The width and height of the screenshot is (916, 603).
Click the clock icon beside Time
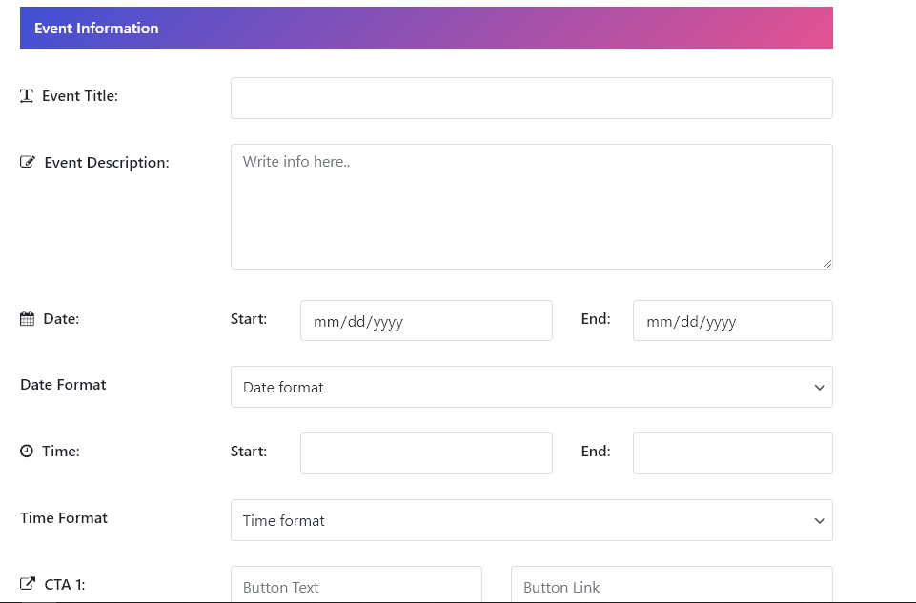(x=27, y=451)
